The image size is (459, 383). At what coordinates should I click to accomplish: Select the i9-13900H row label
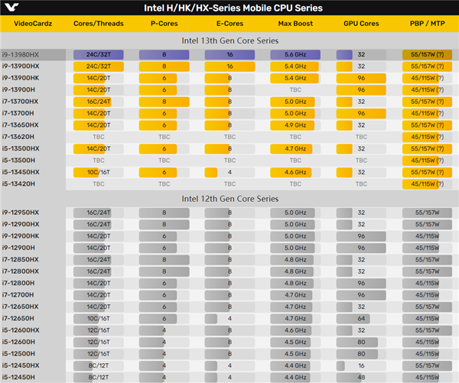18,89
